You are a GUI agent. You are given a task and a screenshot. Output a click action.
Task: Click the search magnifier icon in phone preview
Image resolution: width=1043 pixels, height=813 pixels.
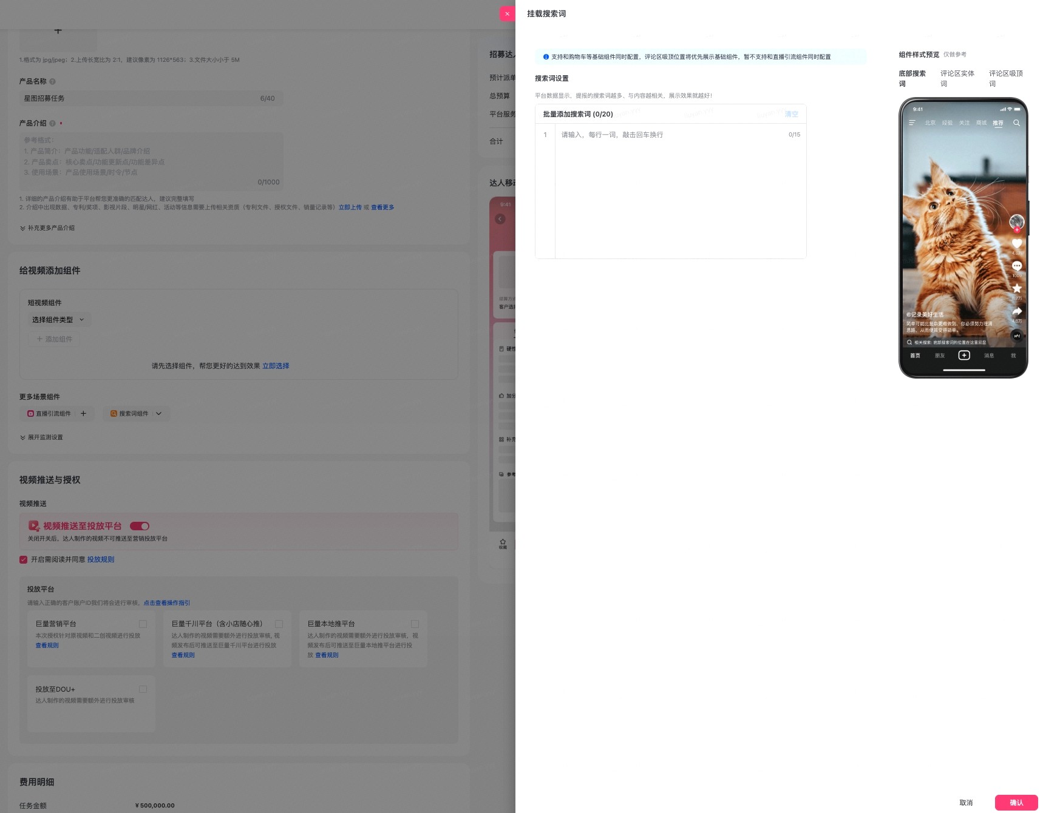(x=1016, y=123)
